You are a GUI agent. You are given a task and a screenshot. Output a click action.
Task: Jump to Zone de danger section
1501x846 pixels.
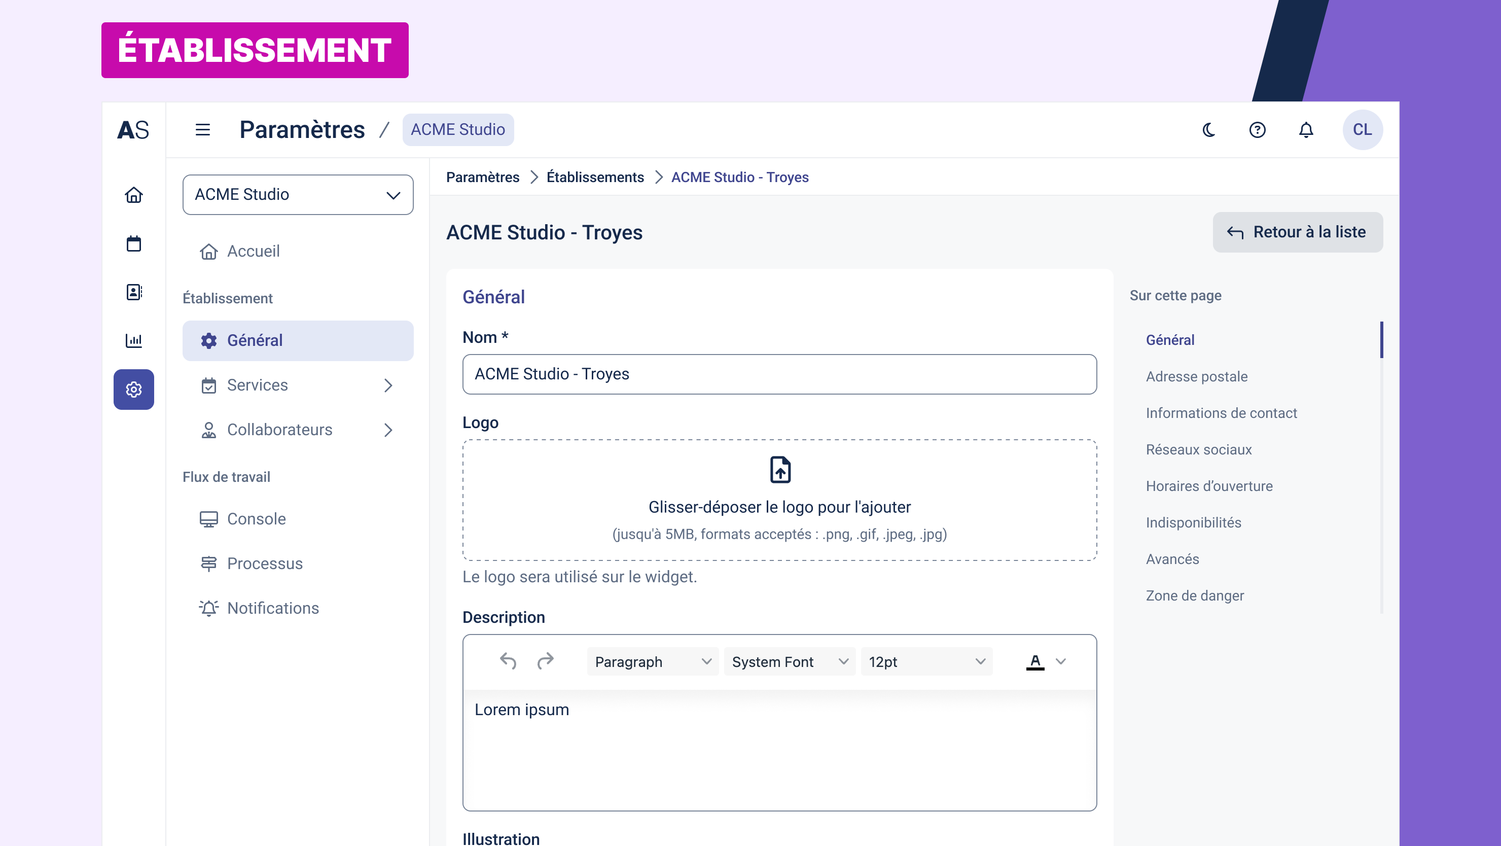(1195, 595)
